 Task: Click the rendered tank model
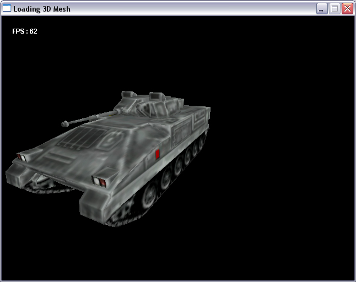click(108, 159)
